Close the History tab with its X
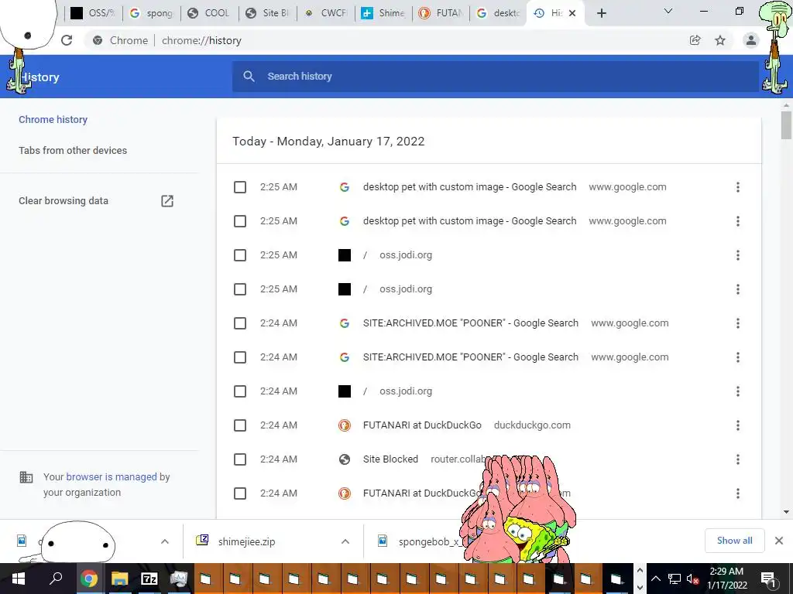Screen dimensions: 793x594 (572, 13)
